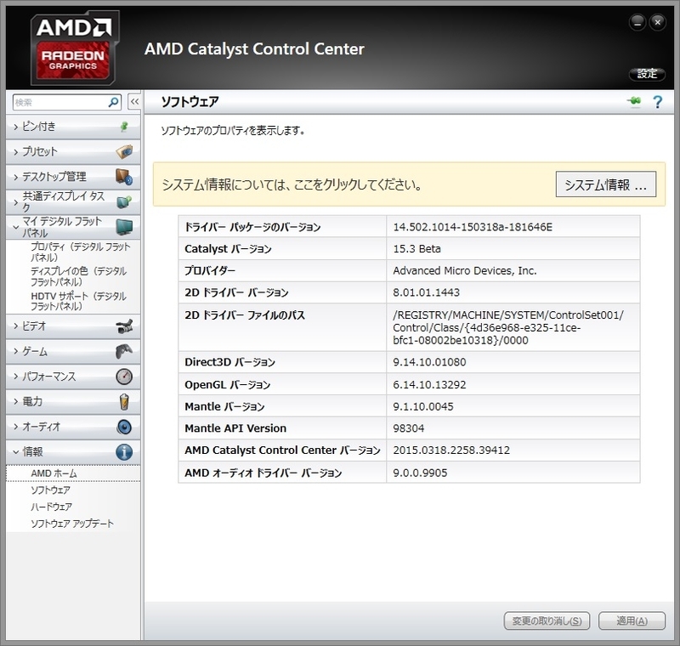Close the Catalyst Control Center window
This screenshot has height=646, width=680.
657,22
